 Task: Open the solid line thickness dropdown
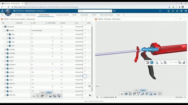coord(175,62)
